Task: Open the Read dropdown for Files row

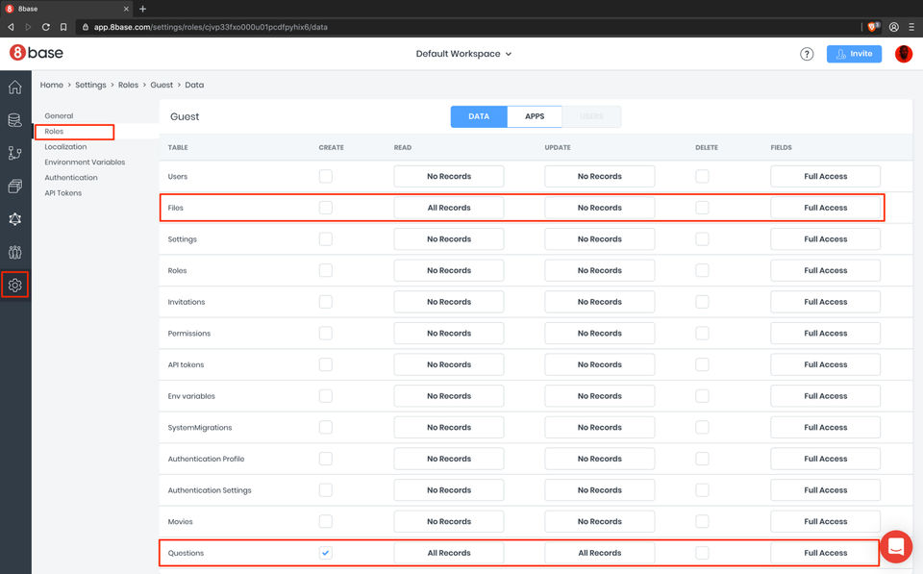Action: click(449, 208)
